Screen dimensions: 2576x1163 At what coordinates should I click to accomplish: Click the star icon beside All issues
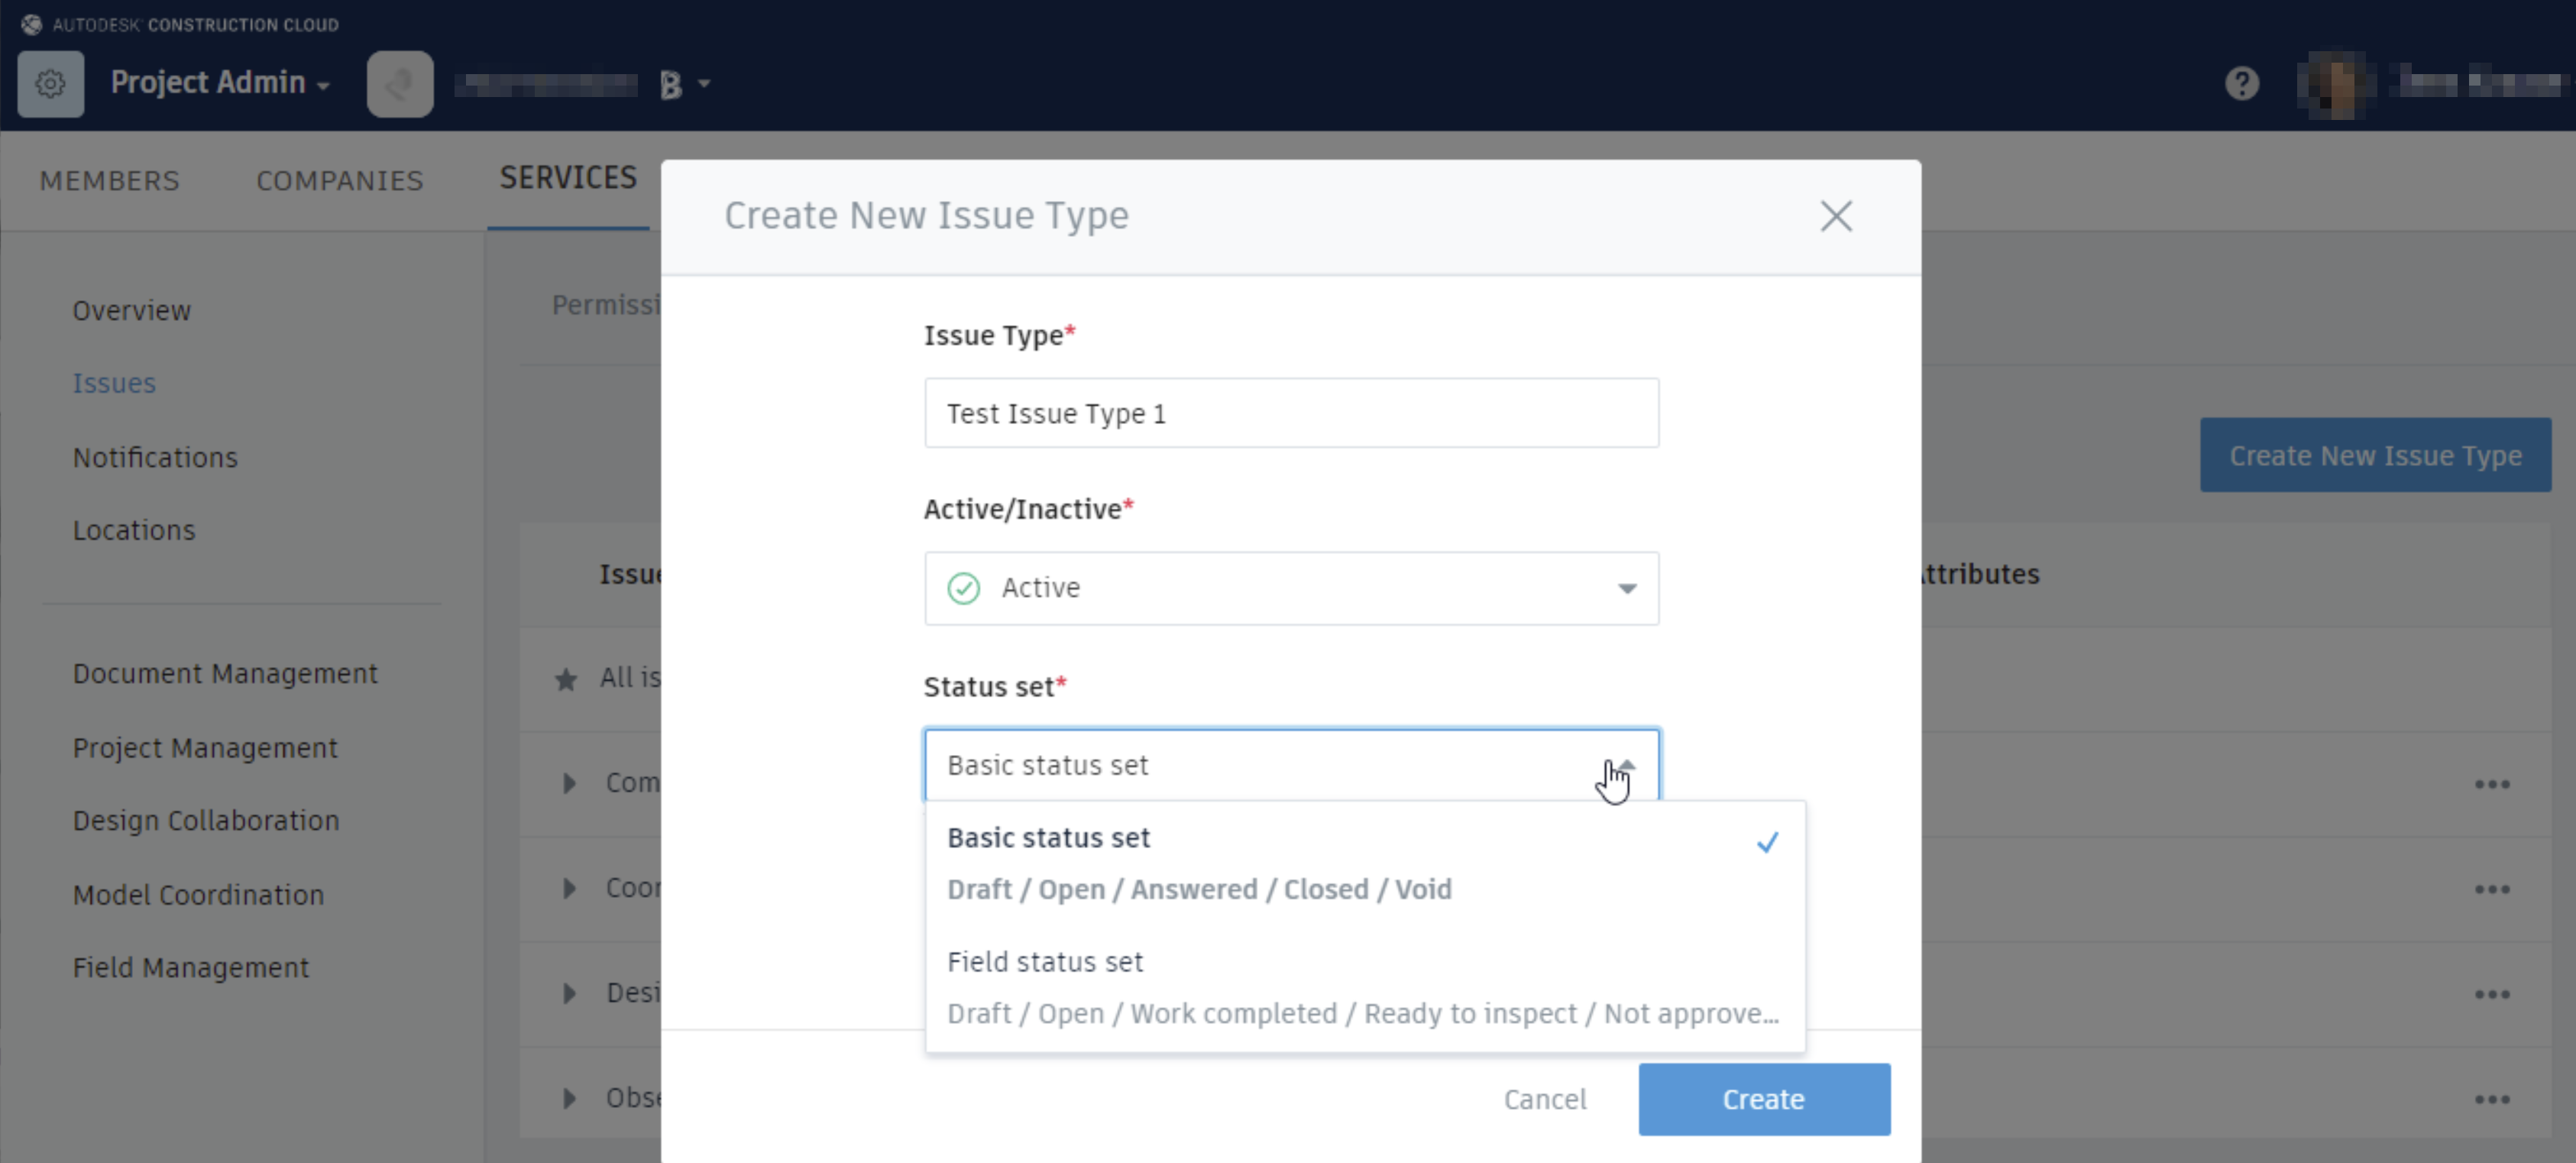[566, 680]
